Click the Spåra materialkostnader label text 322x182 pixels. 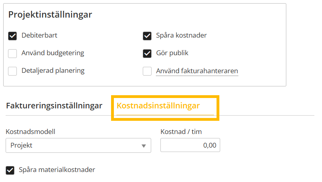point(57,170)
